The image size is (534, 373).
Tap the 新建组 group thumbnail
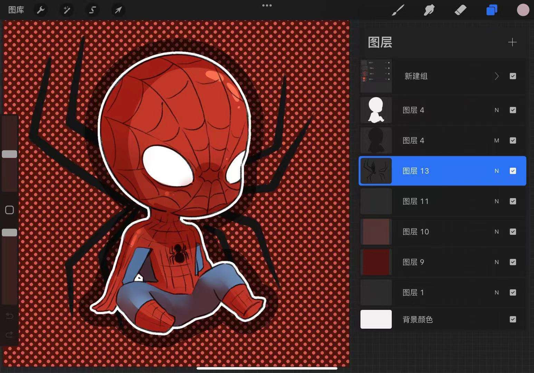(x=376, y=76)
